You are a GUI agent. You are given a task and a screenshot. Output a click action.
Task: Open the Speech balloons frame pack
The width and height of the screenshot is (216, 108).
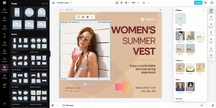[x=39, y=79]
